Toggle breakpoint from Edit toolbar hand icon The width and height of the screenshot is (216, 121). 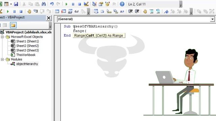coord(145,11)
